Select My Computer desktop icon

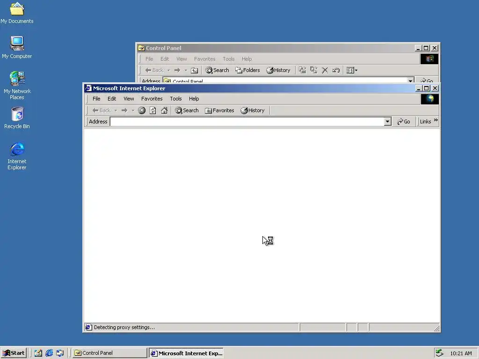[17, 48]
